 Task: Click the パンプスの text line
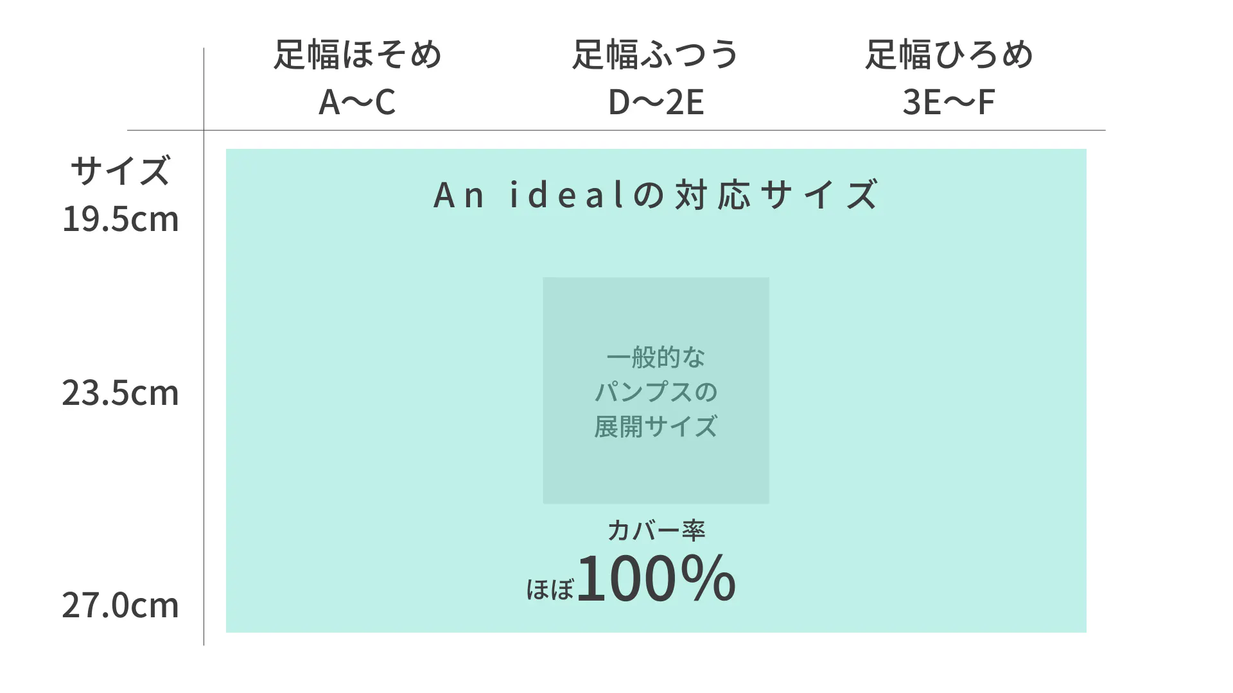point(656,392)
